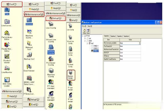Open Machine Config above PT User manager, wide panel

click(x=51, y=73)
